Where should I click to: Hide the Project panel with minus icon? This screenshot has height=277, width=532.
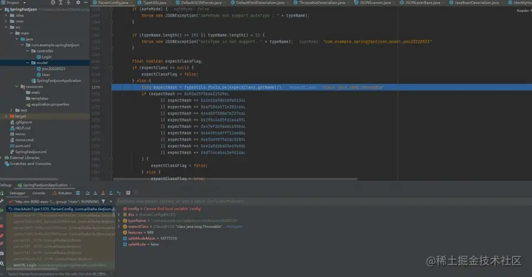pos(86,2)
